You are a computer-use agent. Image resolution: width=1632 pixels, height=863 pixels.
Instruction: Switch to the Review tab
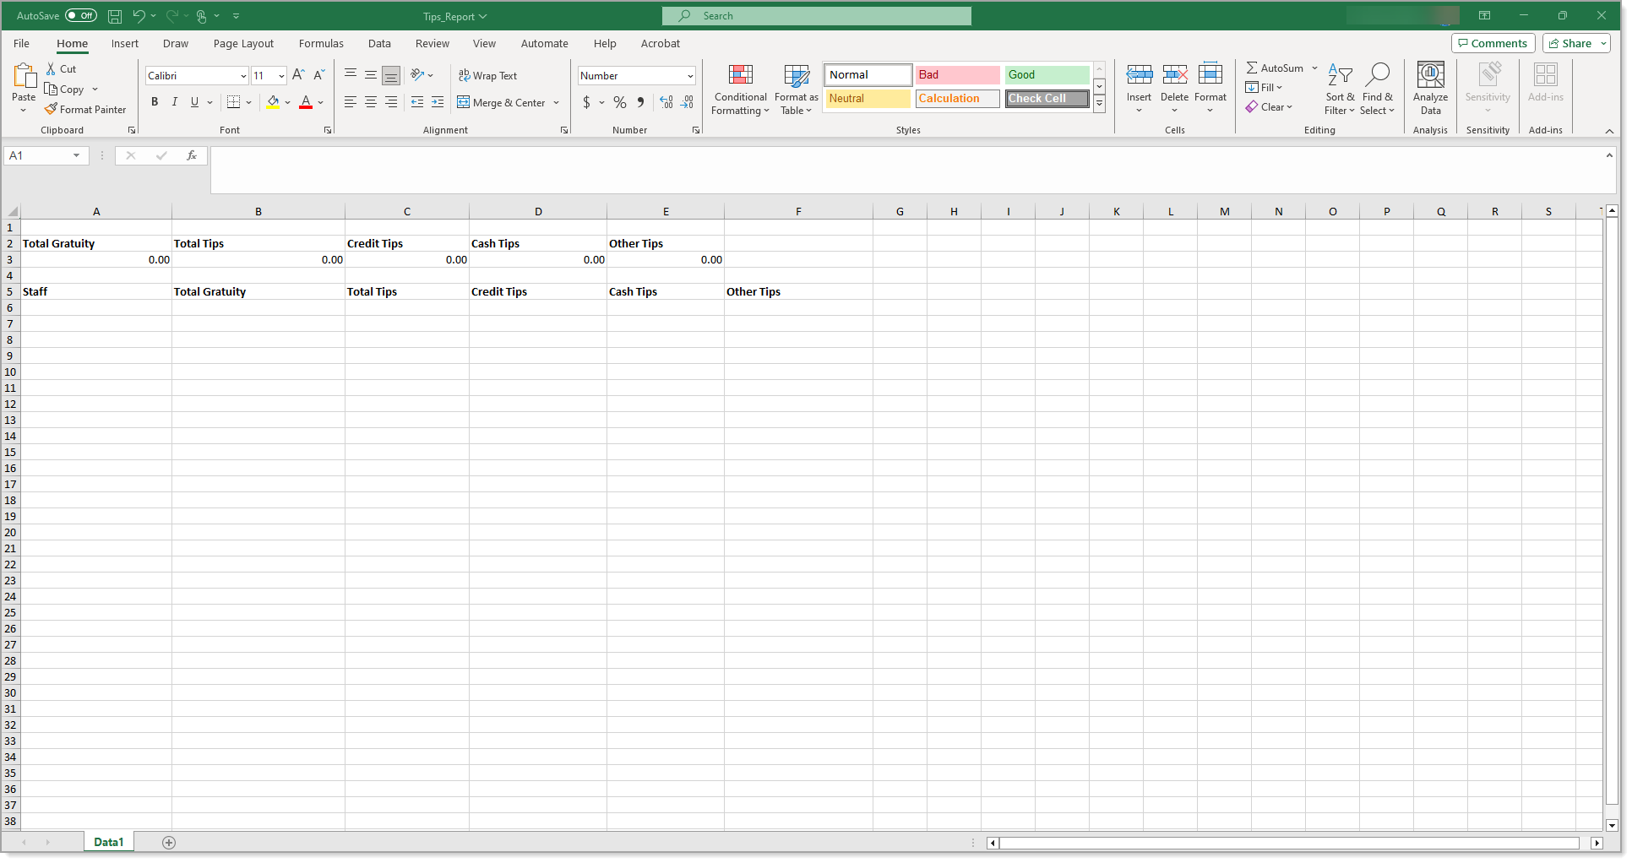[432, 44]
